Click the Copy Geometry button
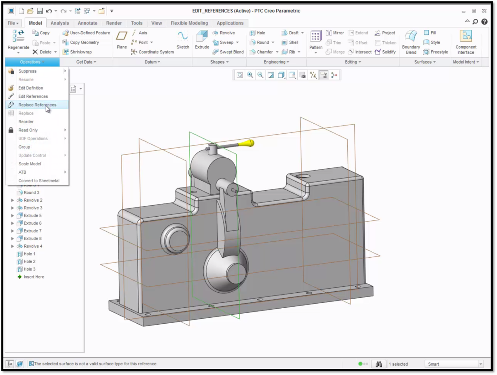This screenshot has height=375, width=497. pos(81,42)
